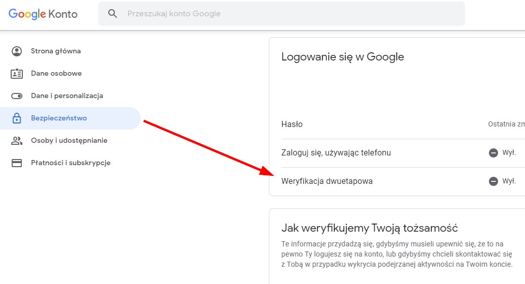525x284 pixels.
Task: Focus the Przeszukaj konto Google search field
Action: (281, 14)
